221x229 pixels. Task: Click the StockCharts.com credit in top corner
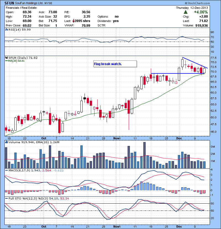pos(197,3)
